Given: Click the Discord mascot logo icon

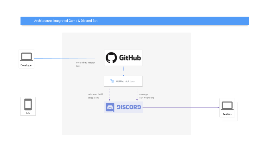Looking at the screenshot, I should click(x=110, y=107).
